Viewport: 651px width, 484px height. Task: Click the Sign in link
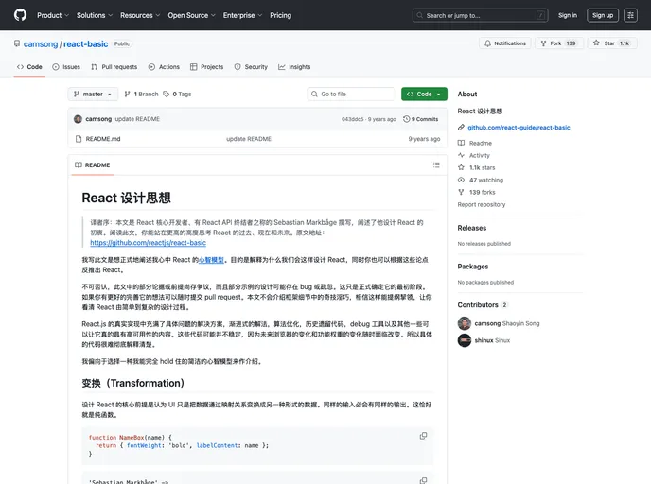pos(568,15)
